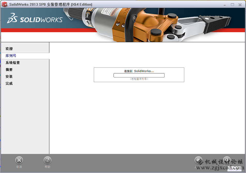
Task: Open the 系统检查 step
Action: (x=13, y=63)
